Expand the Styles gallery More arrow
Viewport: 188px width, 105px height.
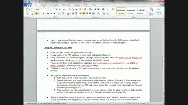point(147,14)
